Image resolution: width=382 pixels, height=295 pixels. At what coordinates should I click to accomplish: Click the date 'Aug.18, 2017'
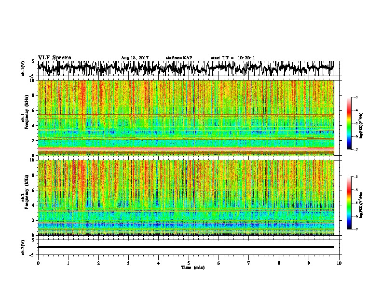pos(135,58)
